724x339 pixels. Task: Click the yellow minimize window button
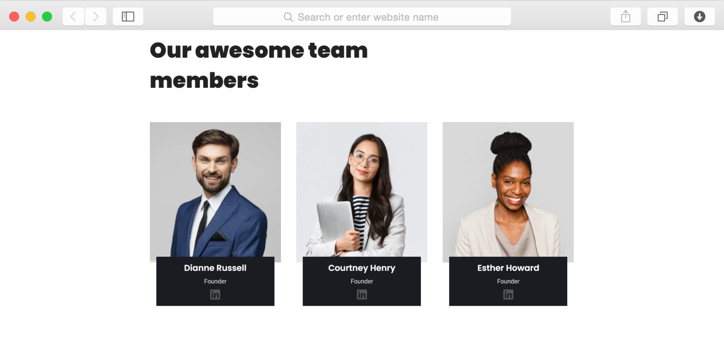click(30, 17)
